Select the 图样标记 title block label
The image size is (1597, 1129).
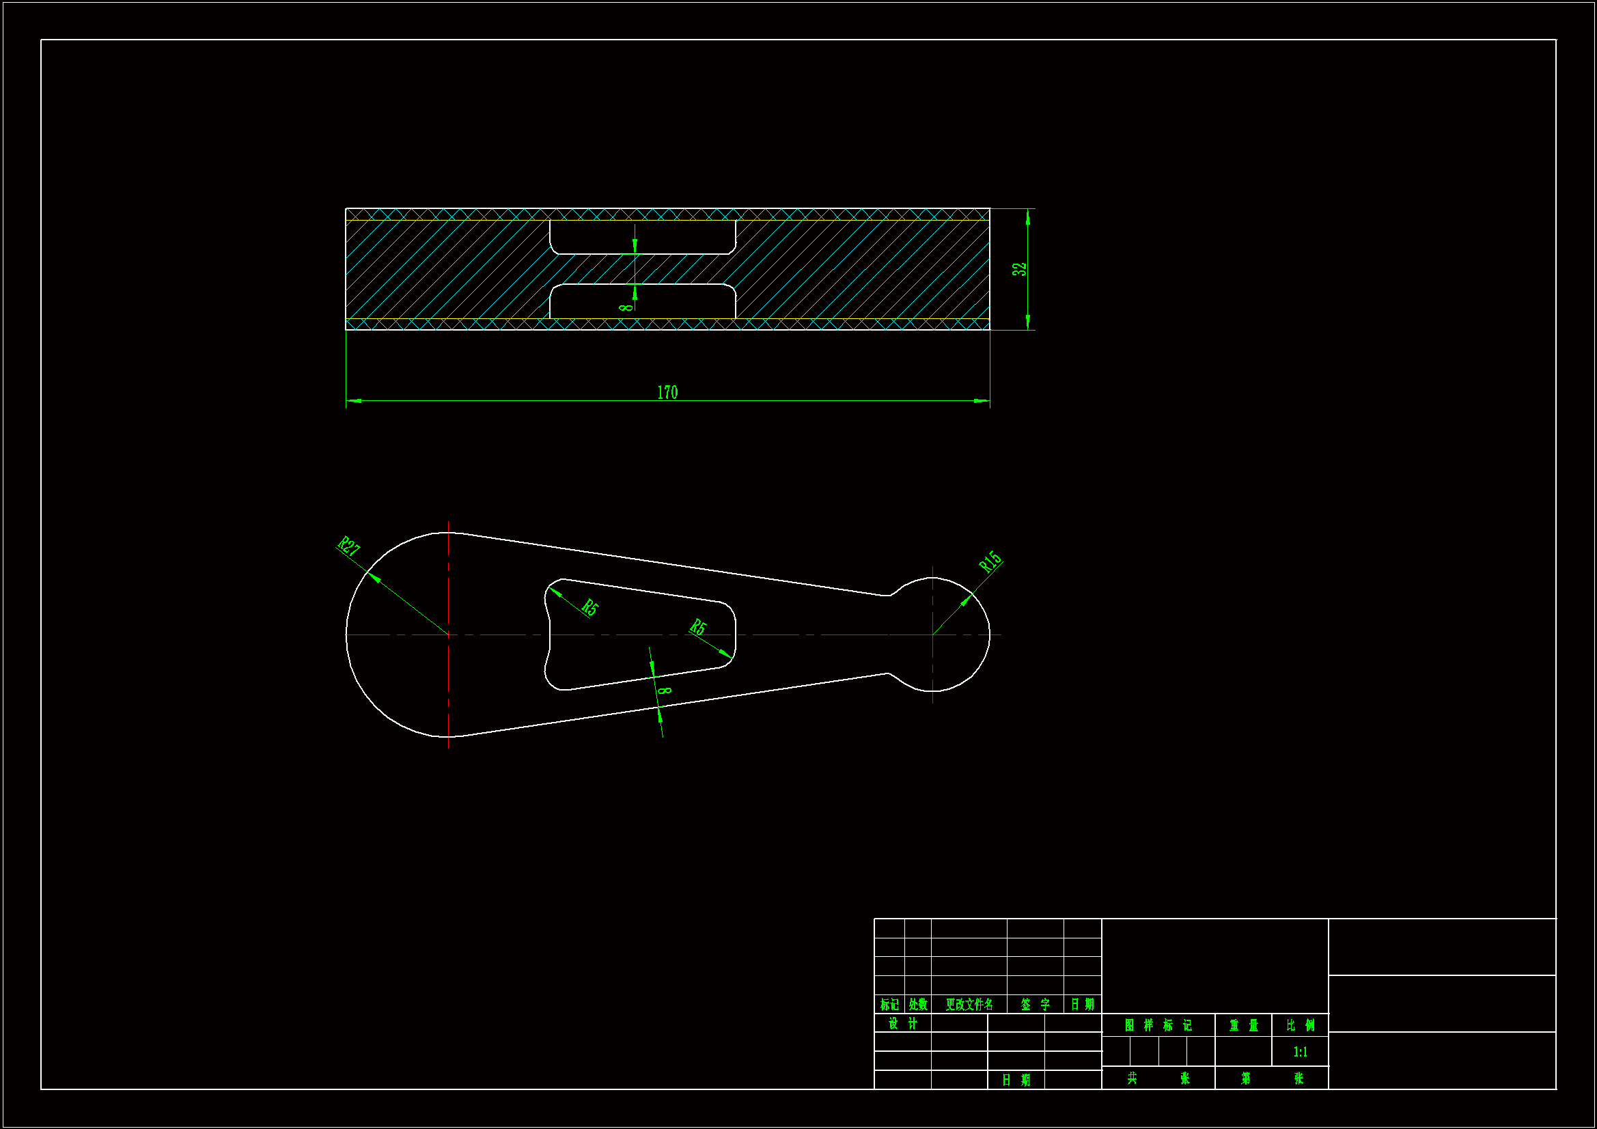(x=1157, y=1025)
